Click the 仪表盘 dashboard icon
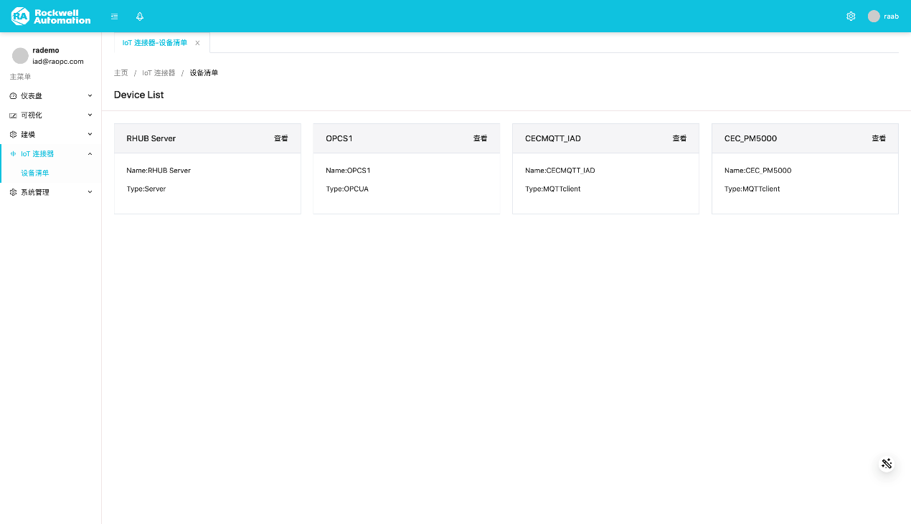 click(13, 95)
